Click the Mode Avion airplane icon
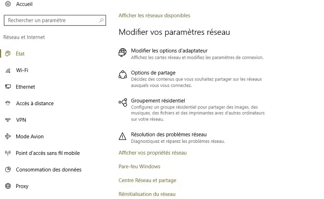Viewport: 324px width, 199px height. click(8, 136)
